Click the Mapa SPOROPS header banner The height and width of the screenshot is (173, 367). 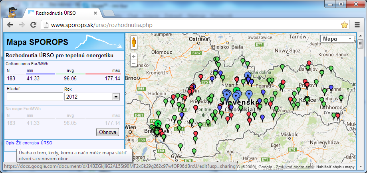pyautogui.click(x=64, y=42)
